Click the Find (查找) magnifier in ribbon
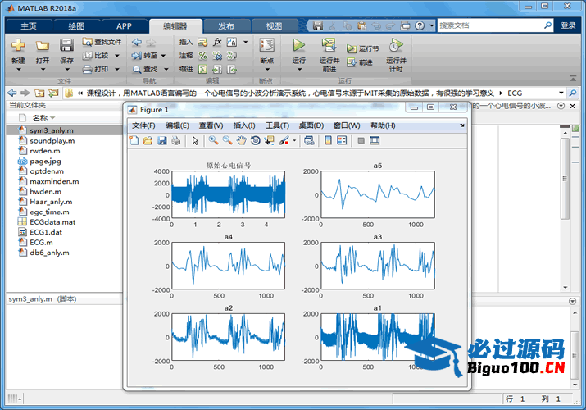This screenshot has width=586, height=410. click(137, 69)
